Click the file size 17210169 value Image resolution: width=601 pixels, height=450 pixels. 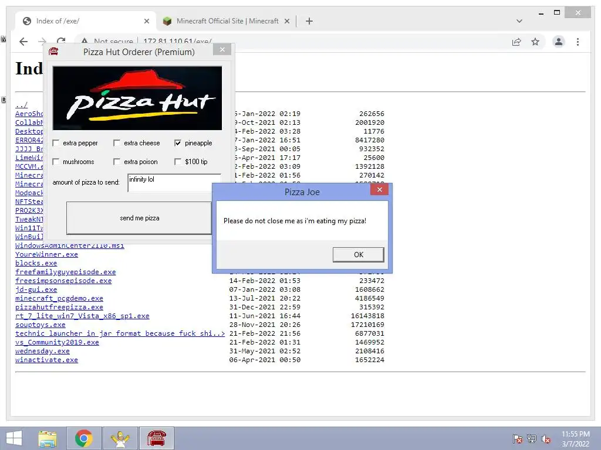(367, 325)
